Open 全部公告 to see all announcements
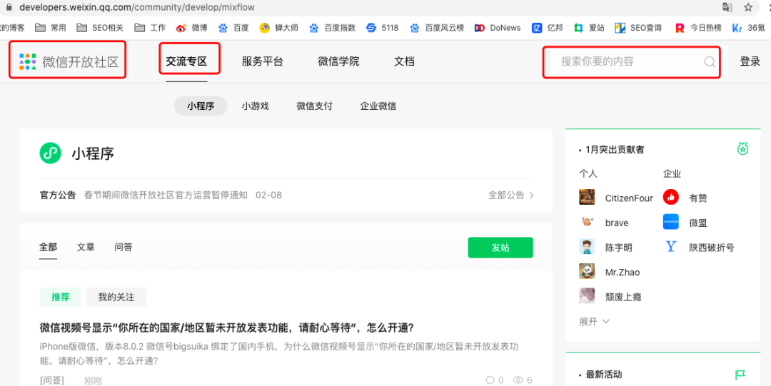 (x=510, y=195)
